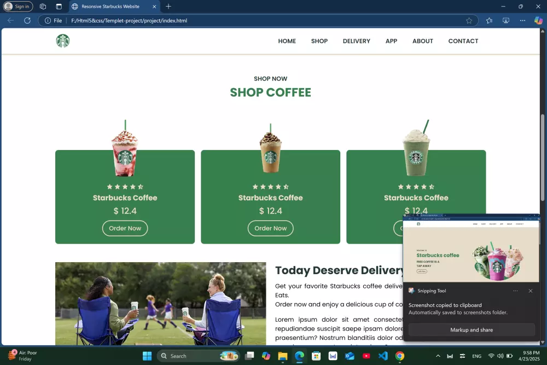Click the green matcha frappuccino image

[x=416, y=148]
